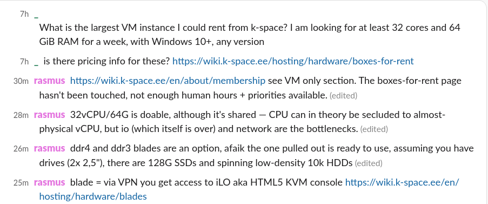Click the 26m message timestamp
The width and height of the screenshot is (488, 204).
point(21,149)
